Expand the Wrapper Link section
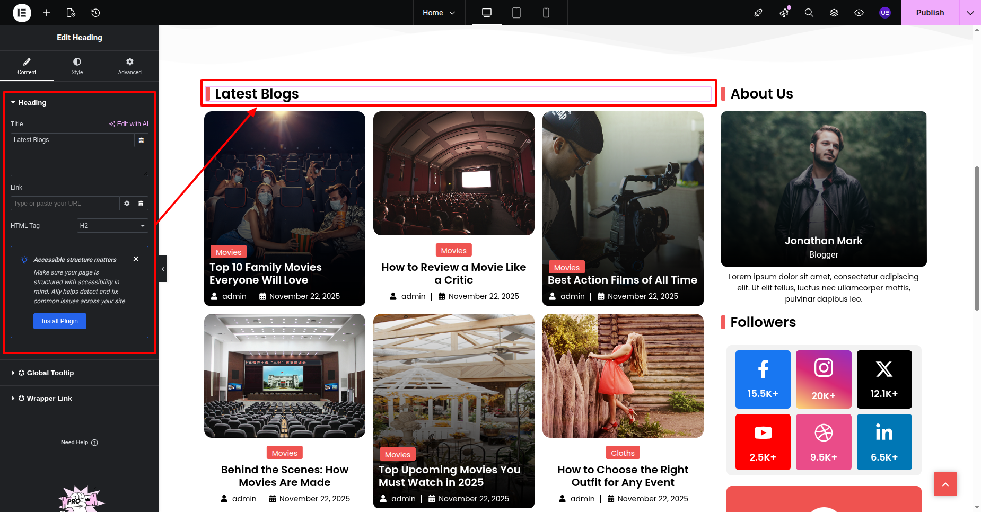 tap(49, 399)
